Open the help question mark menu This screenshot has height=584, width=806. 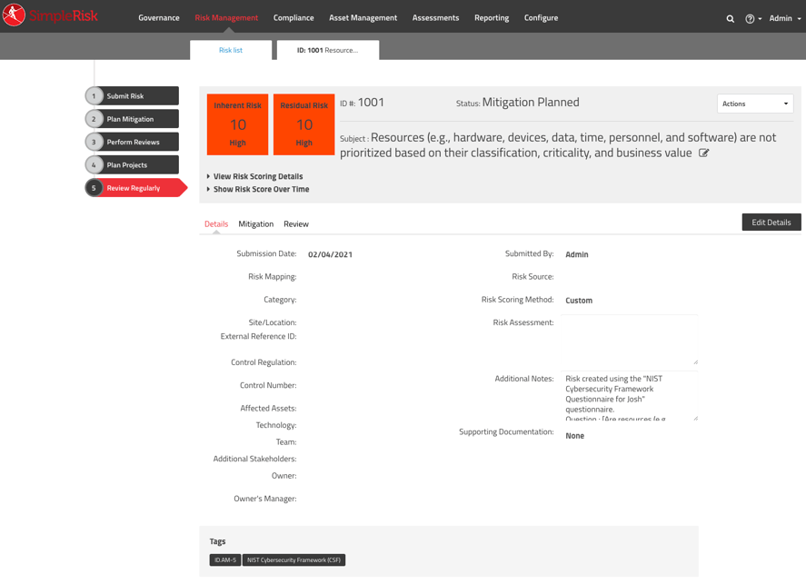[x=750, y=17]
